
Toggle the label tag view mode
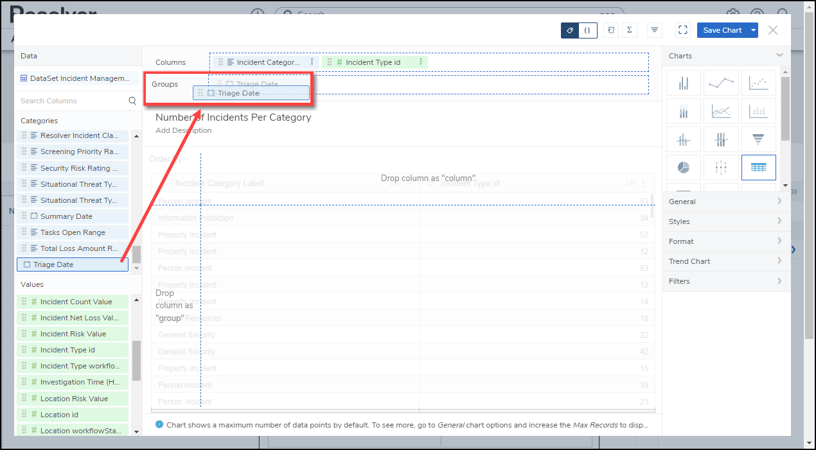(570, 30)
